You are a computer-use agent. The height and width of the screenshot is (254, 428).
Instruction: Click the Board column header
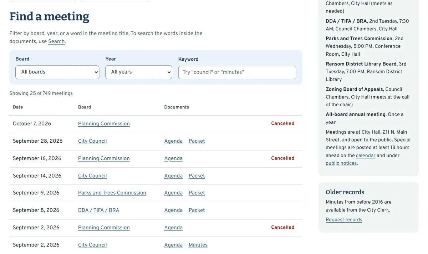coord(85,107)
